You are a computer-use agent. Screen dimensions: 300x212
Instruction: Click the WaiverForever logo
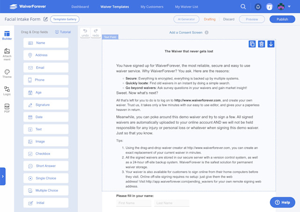pos(28,7)
